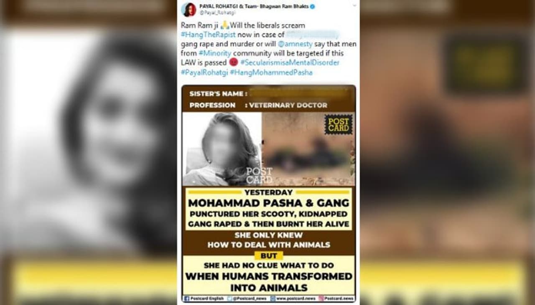Click the Facebook icon in image footer

186,298
